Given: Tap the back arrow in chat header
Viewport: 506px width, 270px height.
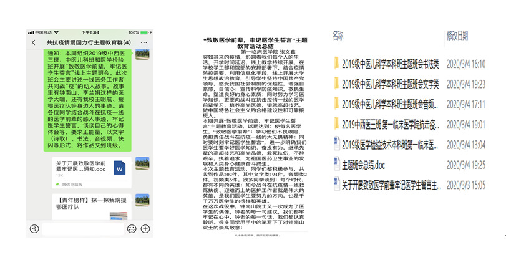Looking at the screenshot, I should coord(34,42).
